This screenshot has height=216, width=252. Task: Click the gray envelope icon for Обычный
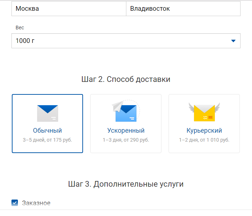48,113
